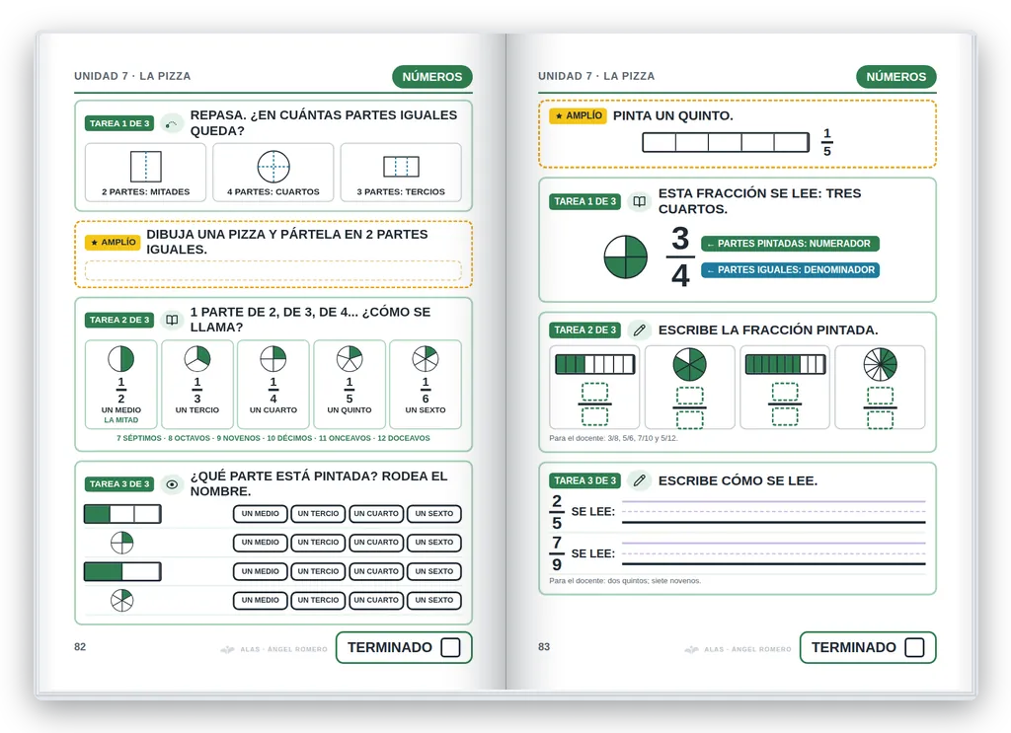
Task: Select UN MEDIO beside the half-shaded bar
Action: (x=261, y=571)
